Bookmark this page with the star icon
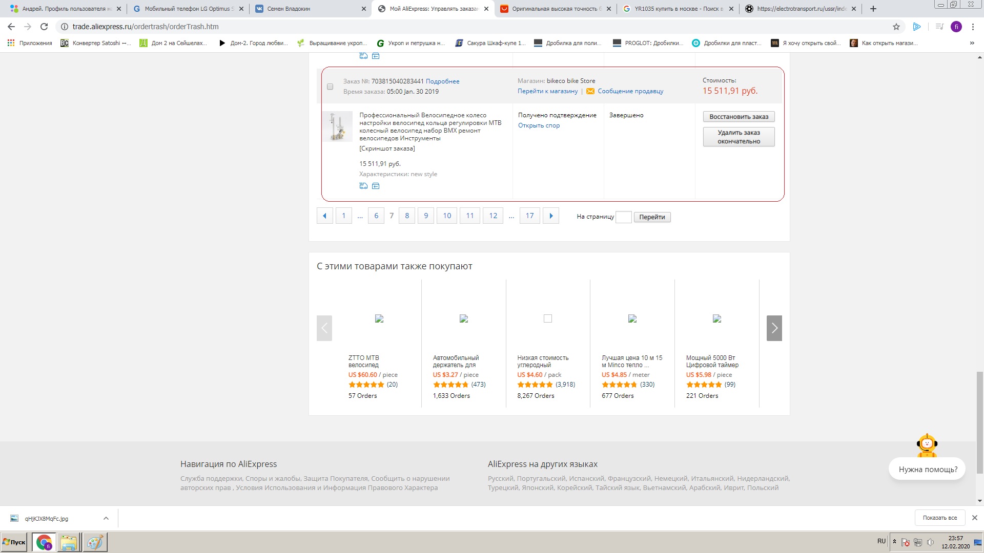Viewport: 984px width, 553px height. coord(896,27)
